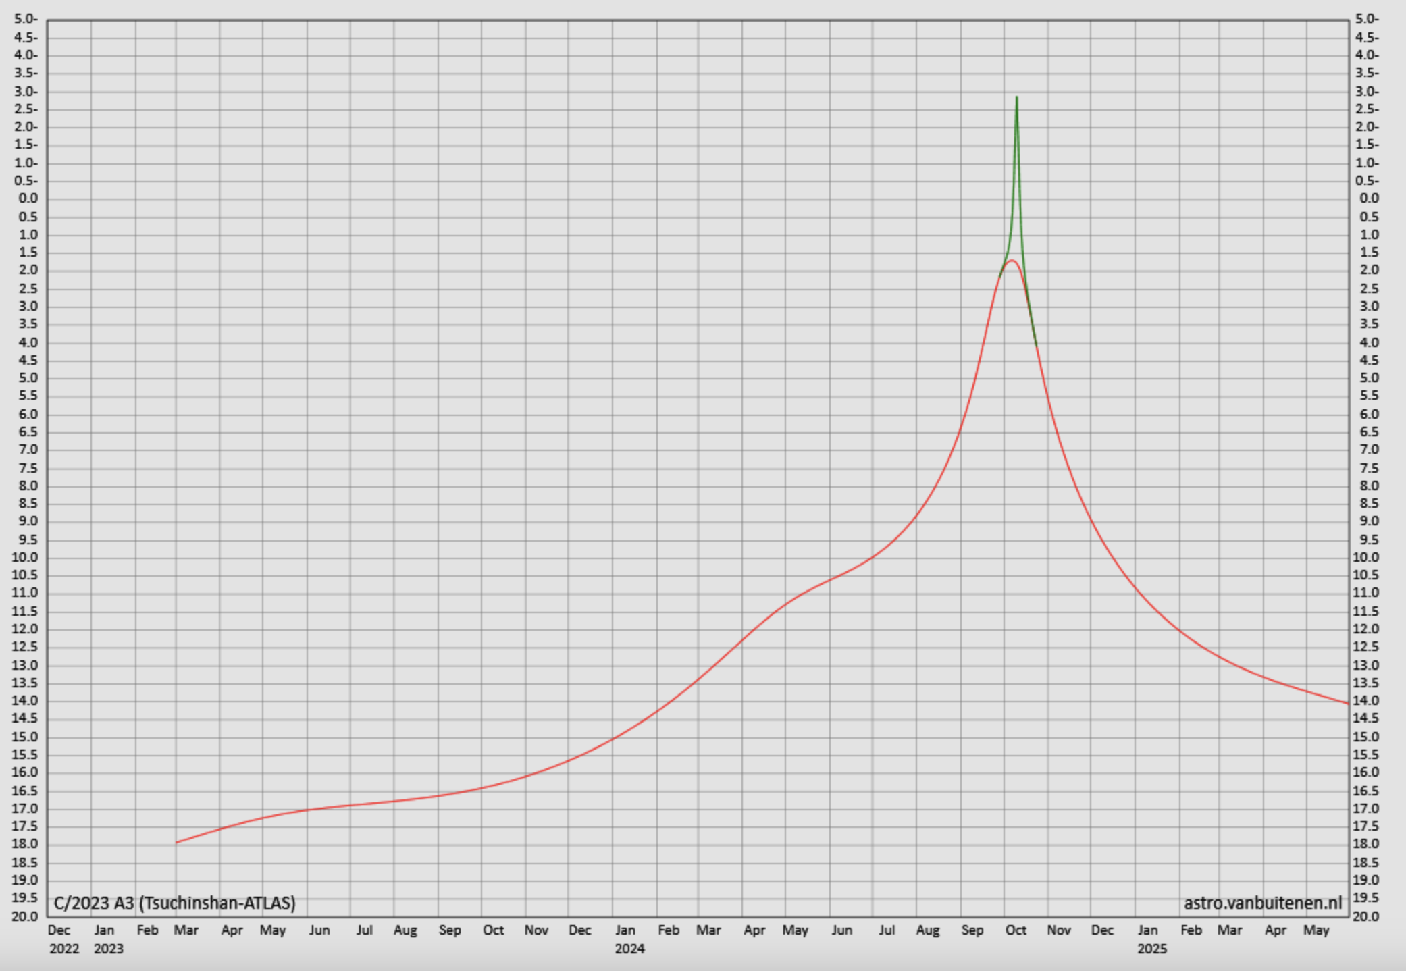Select the 2025 year label on the time axis

click(1151, 949)
